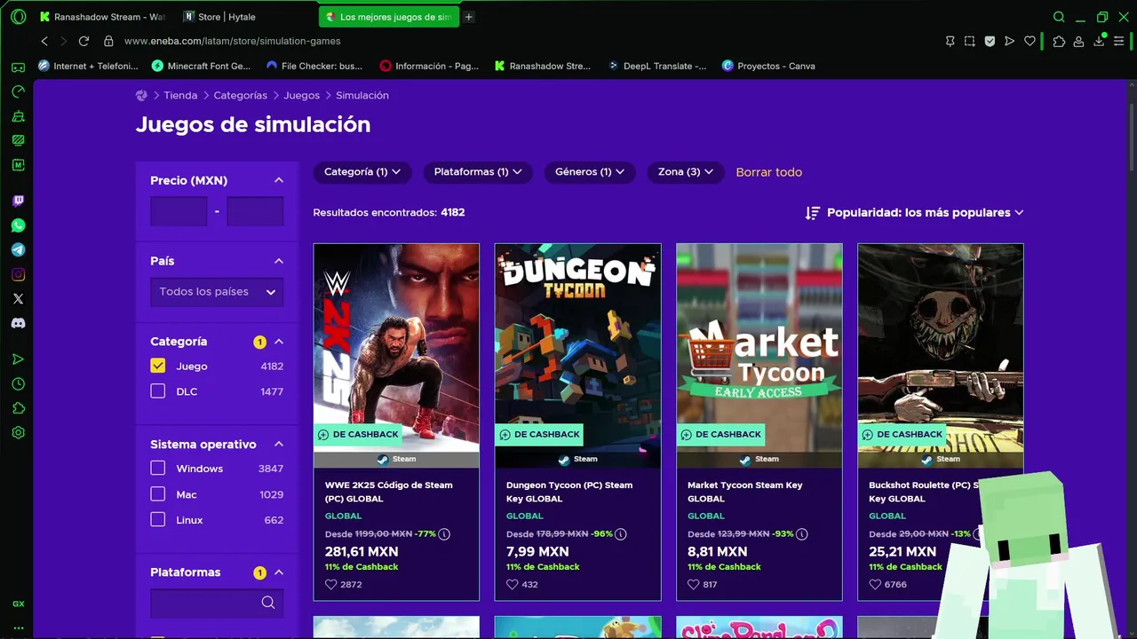Go to Categorías breadcrumb link
Screen dimensions: 1137x639
pyautogui.click(x=241, y=95)
